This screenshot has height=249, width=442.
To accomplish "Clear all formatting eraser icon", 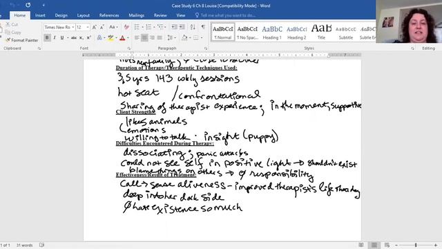I will [126, 27].
